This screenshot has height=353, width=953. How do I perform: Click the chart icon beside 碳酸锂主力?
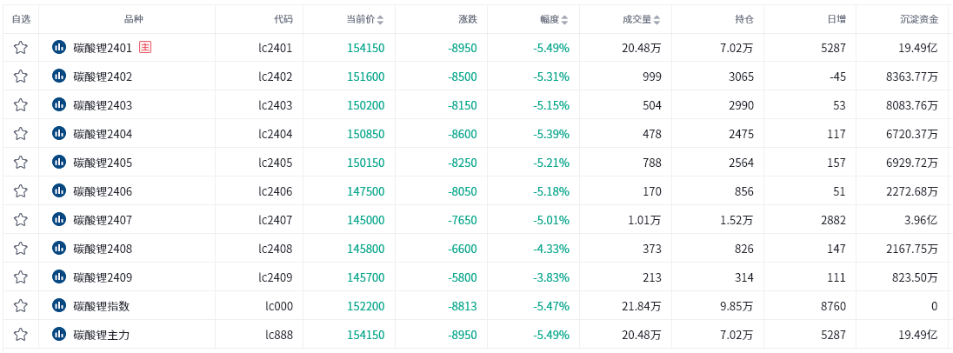(59, 334)
